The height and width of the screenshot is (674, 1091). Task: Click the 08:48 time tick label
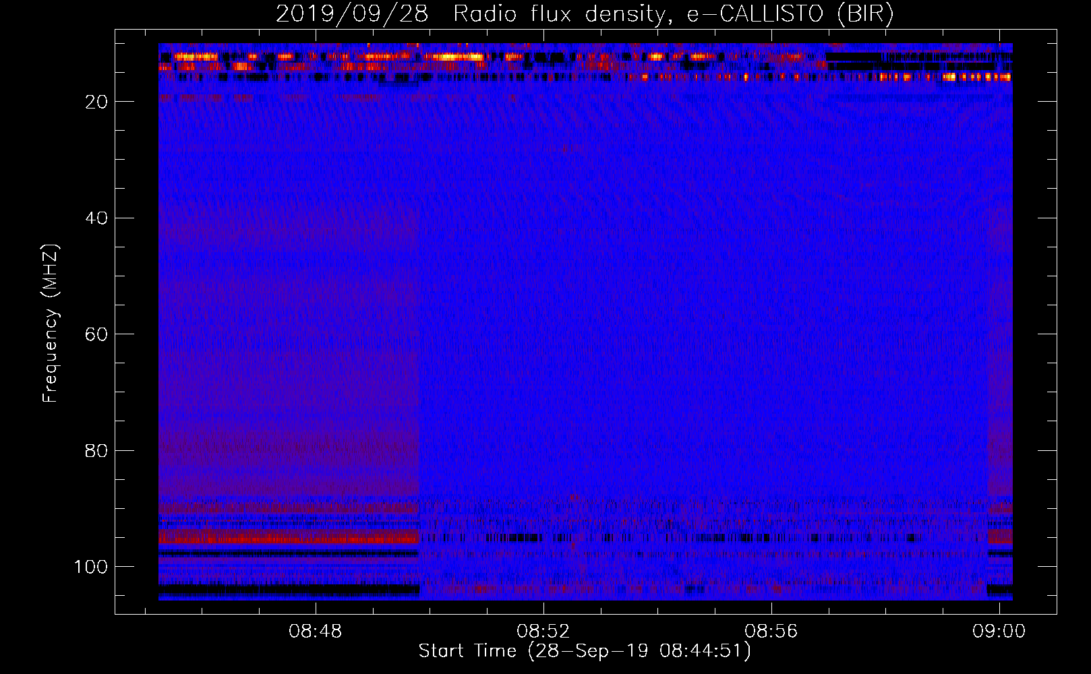(x=315, y=632)
